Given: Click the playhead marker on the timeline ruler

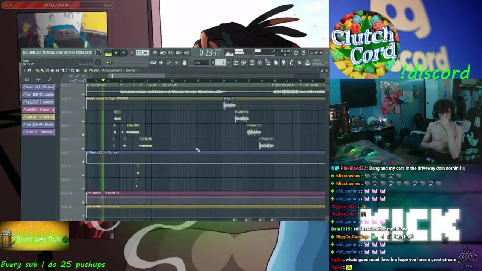Looking at the screenshot, I should [103, 80].
